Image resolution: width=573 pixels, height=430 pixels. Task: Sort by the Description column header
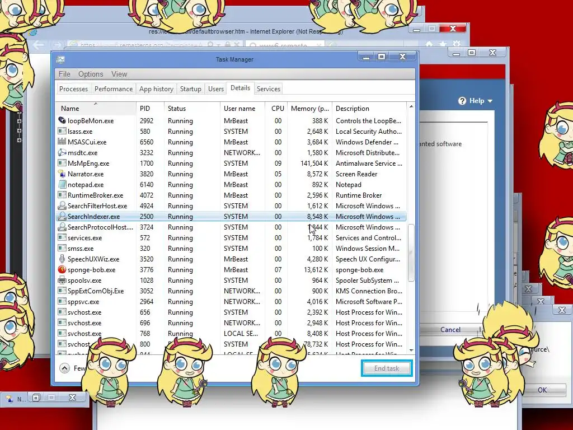(x=369, y=108)
